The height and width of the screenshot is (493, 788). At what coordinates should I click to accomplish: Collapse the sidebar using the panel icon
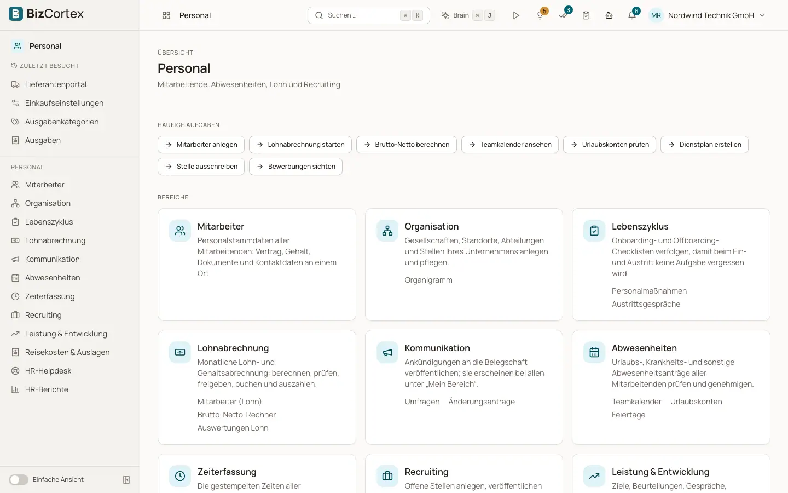tap(126, 480)
